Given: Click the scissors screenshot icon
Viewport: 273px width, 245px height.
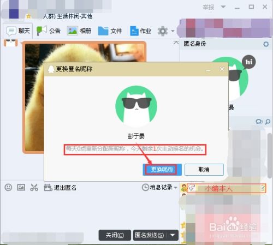Looking at the screenshot, I should coord(34,187).
